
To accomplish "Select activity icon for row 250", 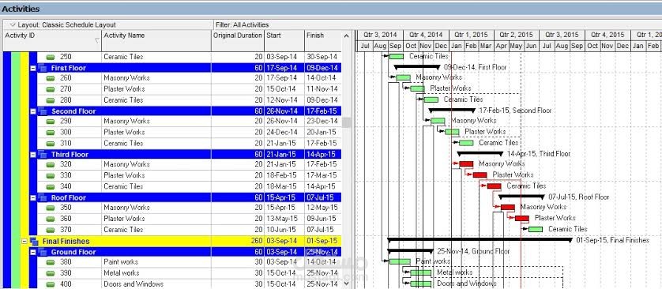I will (x=51, y=57).
